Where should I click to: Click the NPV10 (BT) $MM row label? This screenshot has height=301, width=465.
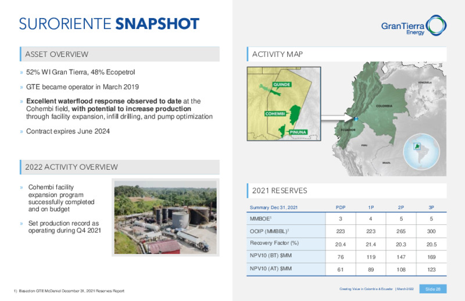(x=270, y=255)
